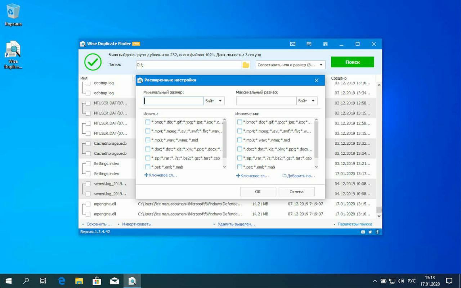The height and width of the screenshot is (288, 461).
Task: Open Task View from the taskbar
Action: [43, 281]
